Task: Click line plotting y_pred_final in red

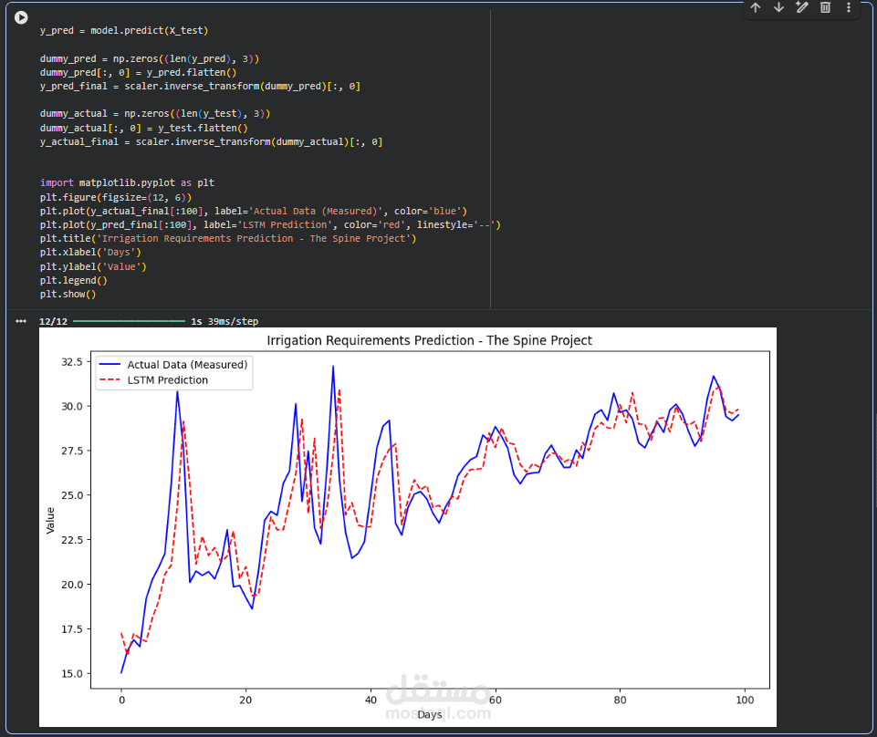Action: click(x=270, y=224)
